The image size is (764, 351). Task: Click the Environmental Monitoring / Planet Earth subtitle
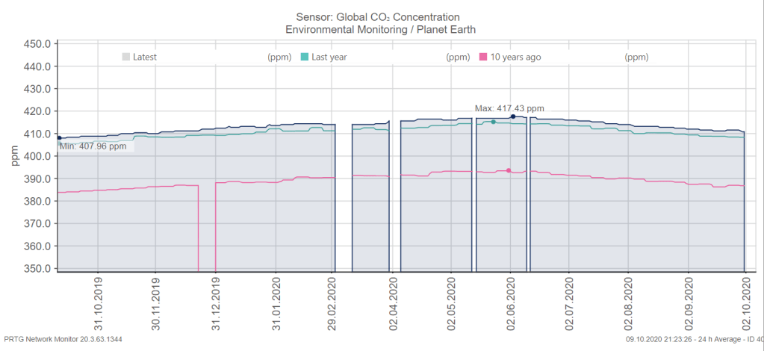(380, 30)
